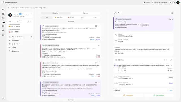Click clock icon on engineering report card
The image size is (181, 102).
pos(96,63)
